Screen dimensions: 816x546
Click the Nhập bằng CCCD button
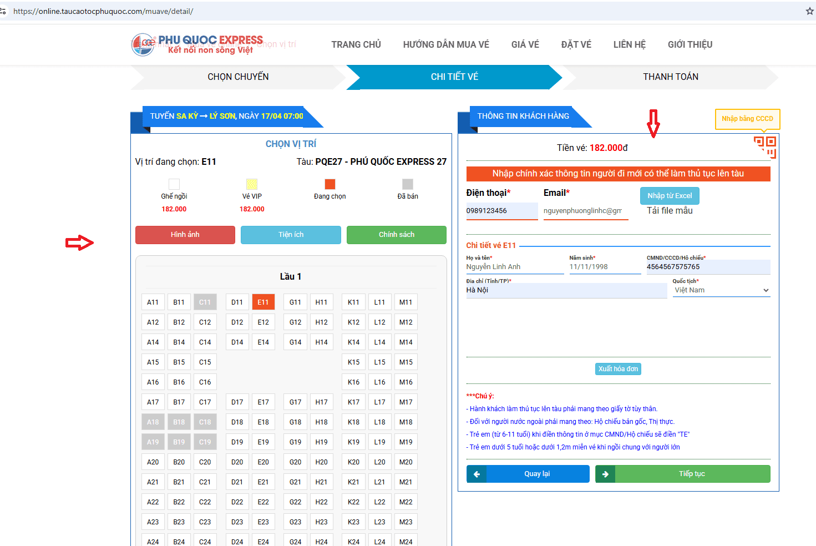point(747,119)
